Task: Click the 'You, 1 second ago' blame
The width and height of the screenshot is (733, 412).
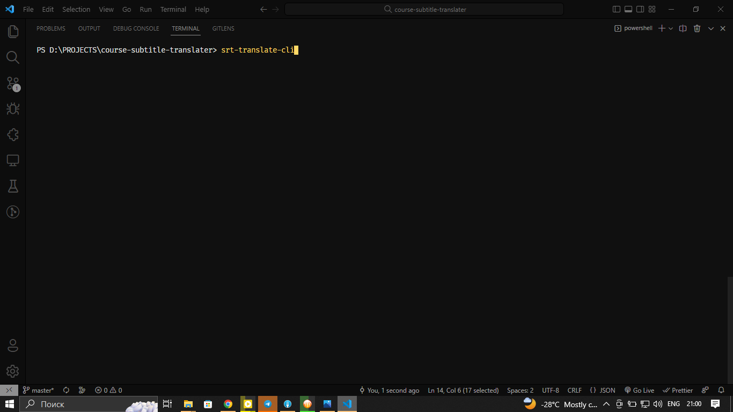Action: tap(390, 390)
